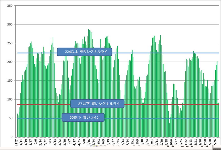Select the 87以下 買いシグナルライ label box
This screenshot has height=150, width=221.
coord(97,104)
